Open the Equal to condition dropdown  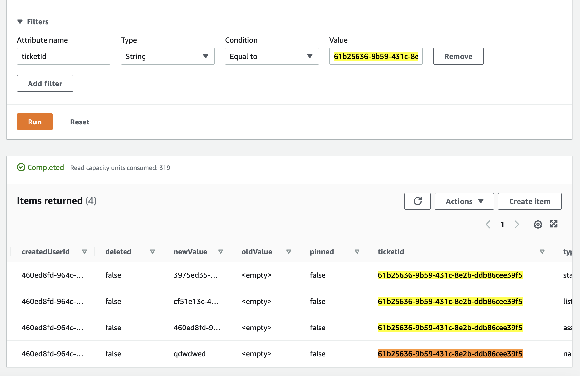(271, 56)
